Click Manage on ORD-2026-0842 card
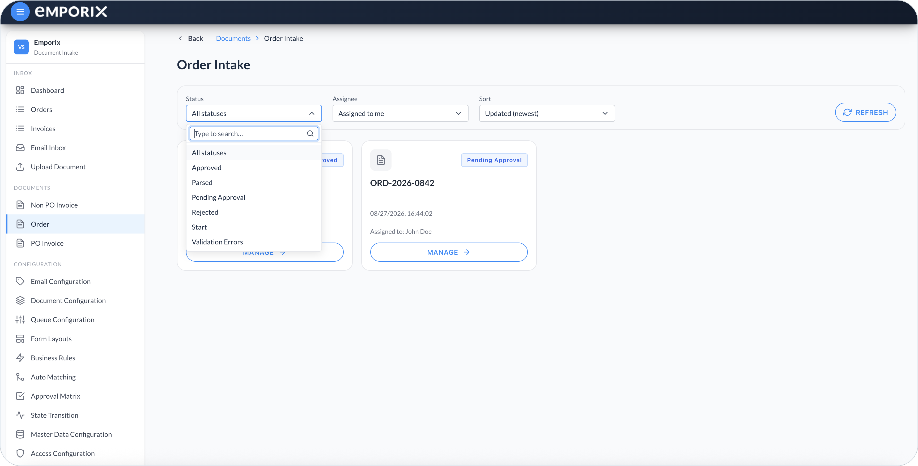Viewport: 918px width, 466px height. coord(449,252)
